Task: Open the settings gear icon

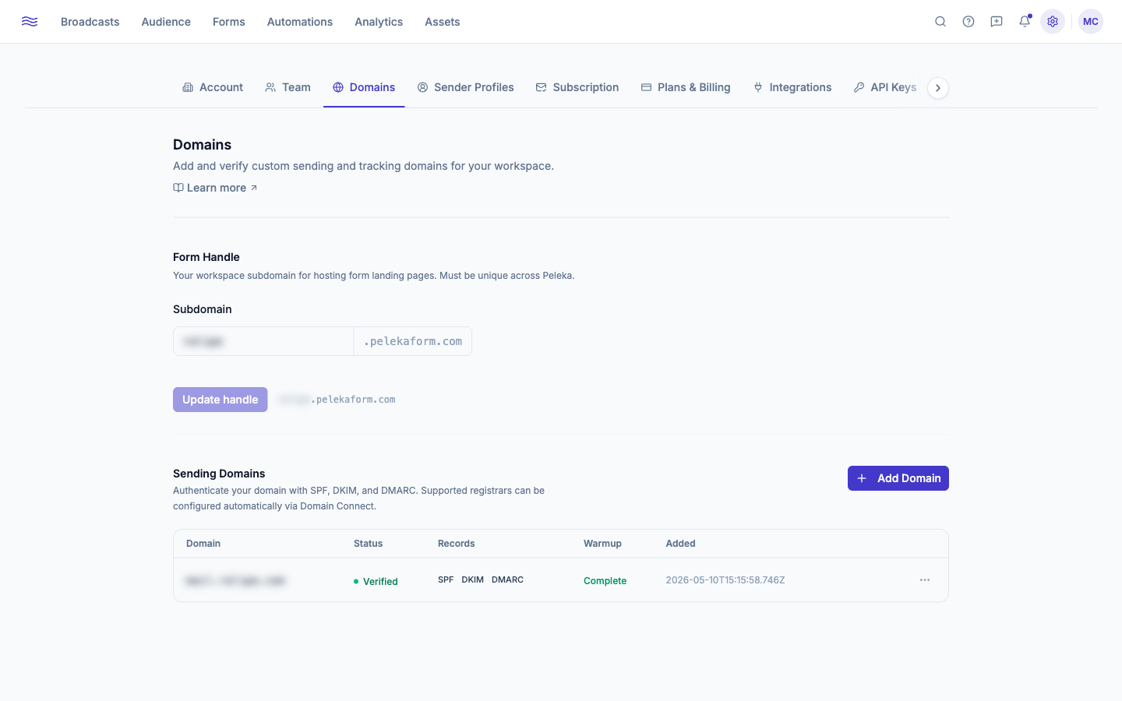Action: tap(1053, 22)
